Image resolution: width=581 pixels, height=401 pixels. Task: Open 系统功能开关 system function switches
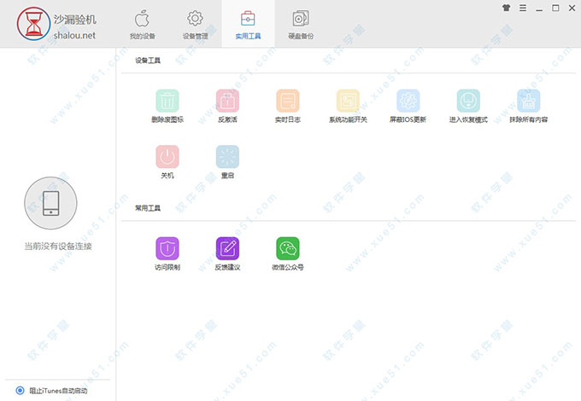pos(348,102)
